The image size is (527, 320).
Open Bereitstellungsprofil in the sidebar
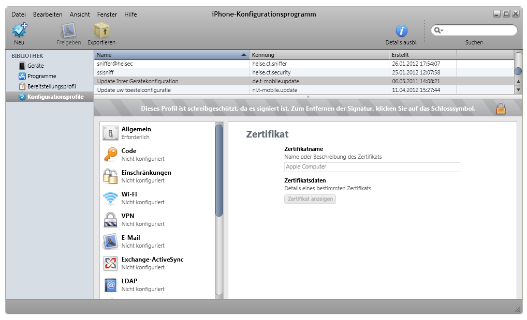click(51, 86)
